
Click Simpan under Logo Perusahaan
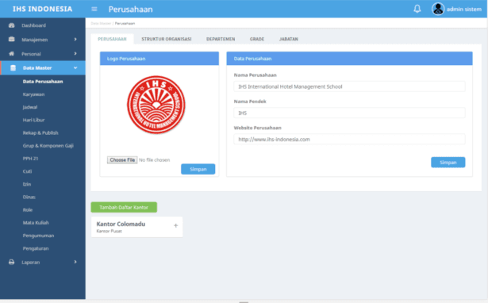[x=198, y=169]
